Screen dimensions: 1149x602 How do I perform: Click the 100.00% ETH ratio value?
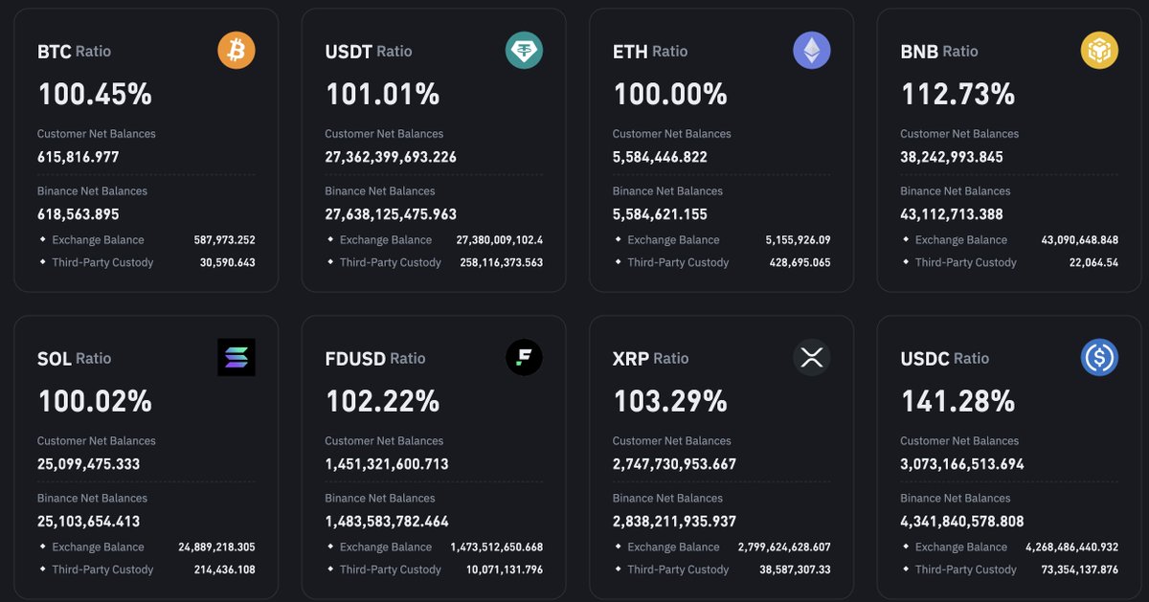click(670, 94)
